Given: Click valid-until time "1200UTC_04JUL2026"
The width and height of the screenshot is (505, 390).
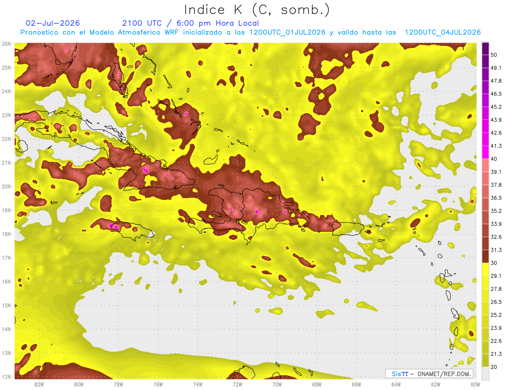Looking at the screenshot, I should pyautogui.click(x=443, y=32).
